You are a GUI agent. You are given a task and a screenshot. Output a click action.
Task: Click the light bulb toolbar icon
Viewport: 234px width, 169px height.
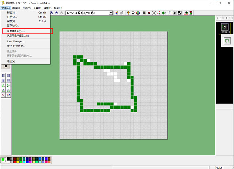(x=128, y=13)
